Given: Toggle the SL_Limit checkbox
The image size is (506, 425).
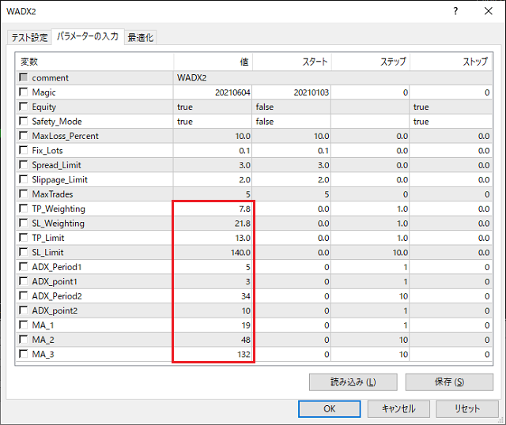Looking at the screenshot, I should [24, 252].
